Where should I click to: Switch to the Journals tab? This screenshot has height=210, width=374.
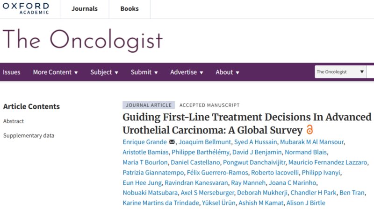(x=84, y=9)
